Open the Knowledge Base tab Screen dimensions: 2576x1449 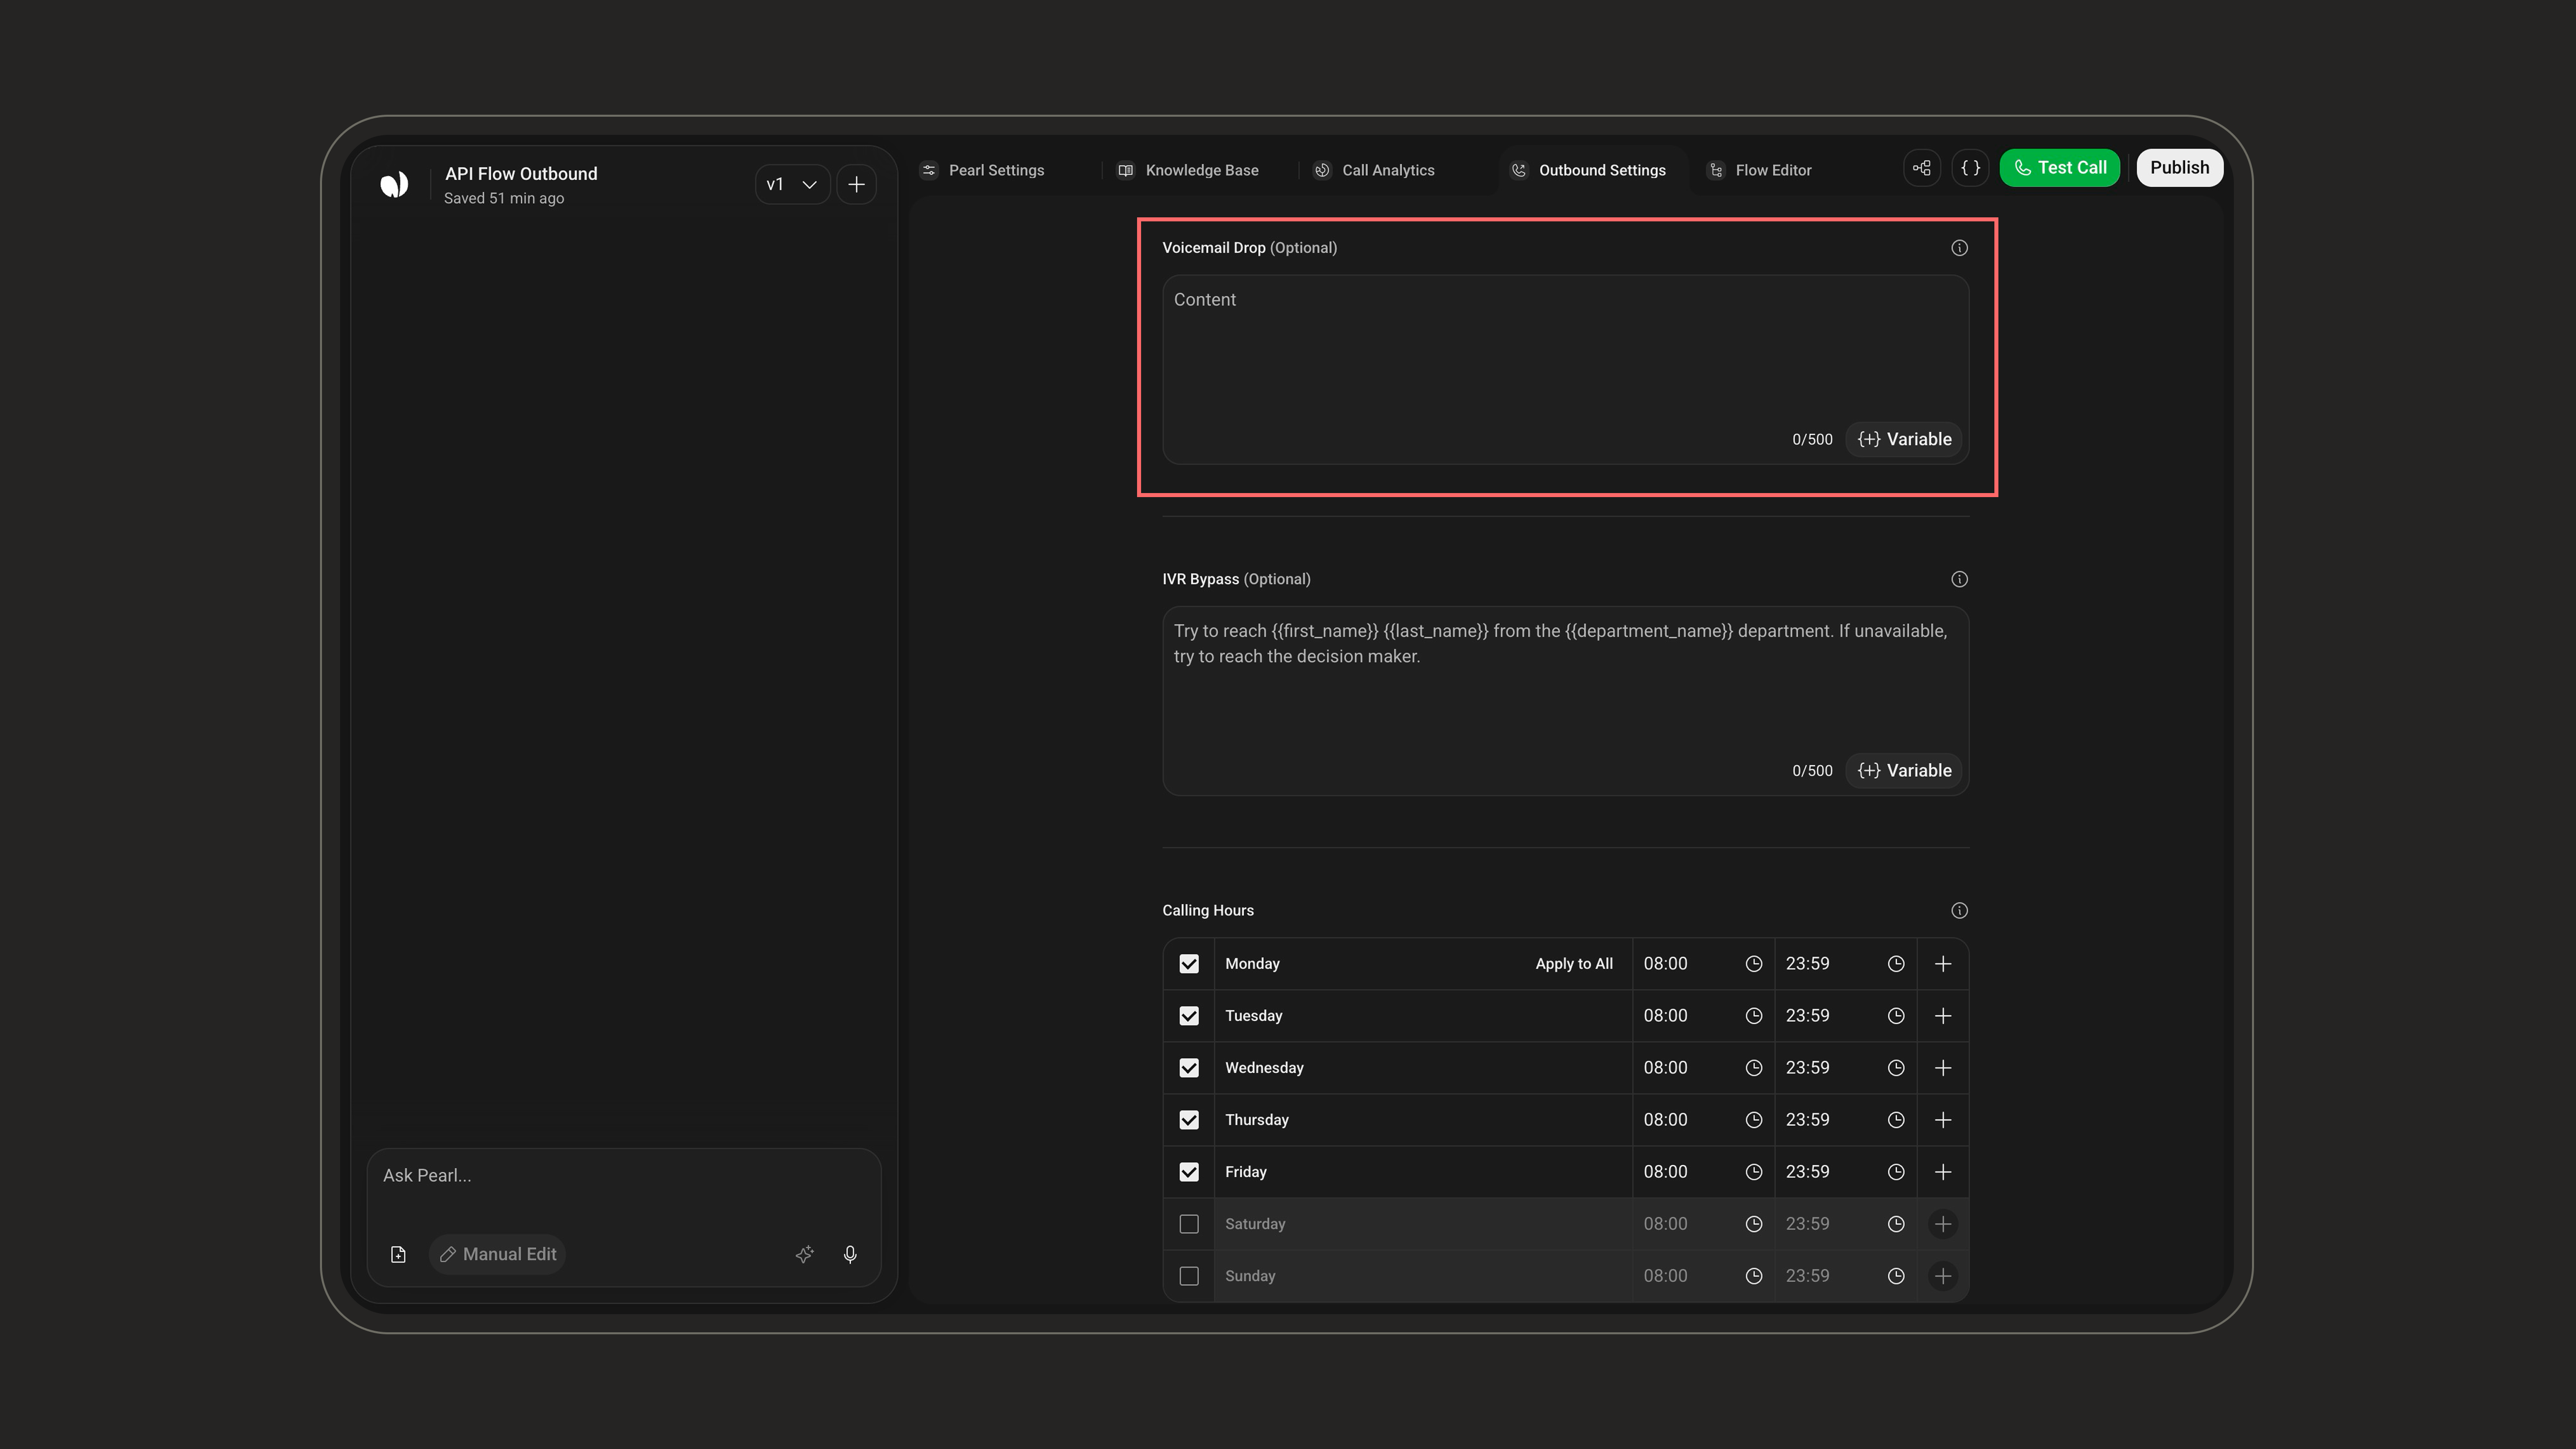(1189, 170)
